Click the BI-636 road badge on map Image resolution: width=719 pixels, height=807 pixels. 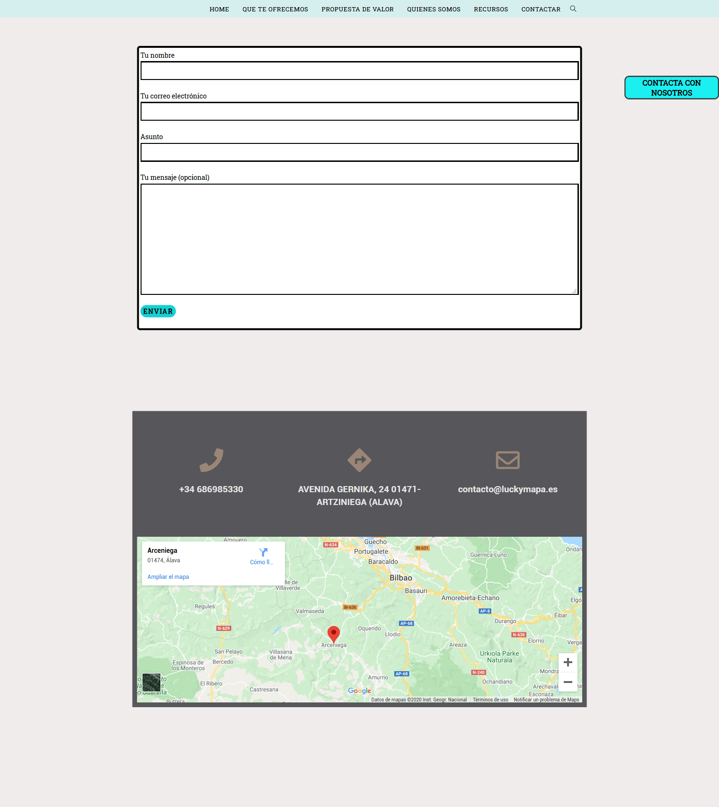tap(350, 607)
